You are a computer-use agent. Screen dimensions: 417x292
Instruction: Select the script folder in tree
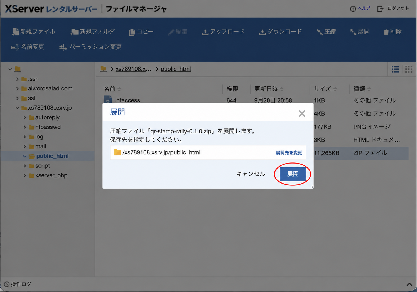39,166
